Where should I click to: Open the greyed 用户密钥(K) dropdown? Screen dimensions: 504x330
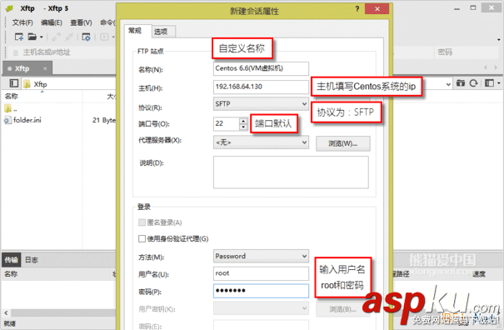pos(261,309)
